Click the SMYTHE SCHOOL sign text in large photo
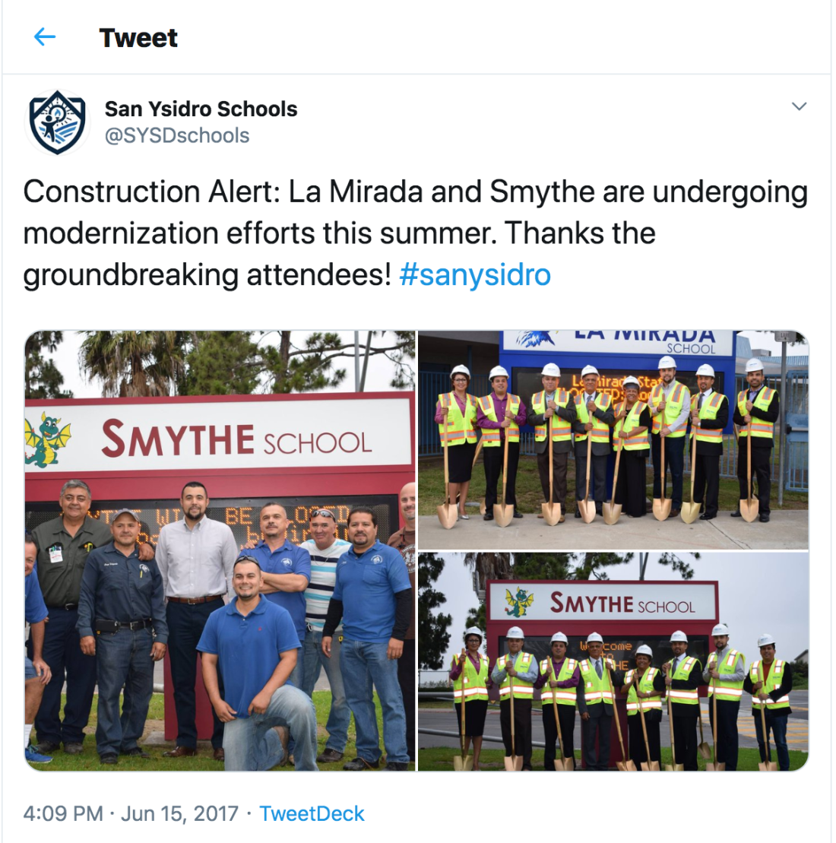The image size is (836, 843). point(236,439)
